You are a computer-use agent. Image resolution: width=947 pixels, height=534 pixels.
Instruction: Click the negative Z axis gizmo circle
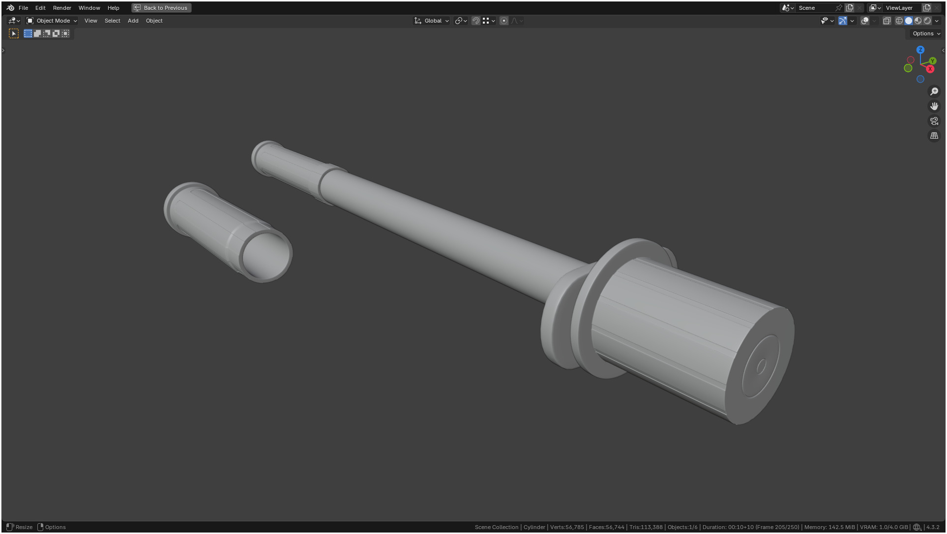pos(920,79)
